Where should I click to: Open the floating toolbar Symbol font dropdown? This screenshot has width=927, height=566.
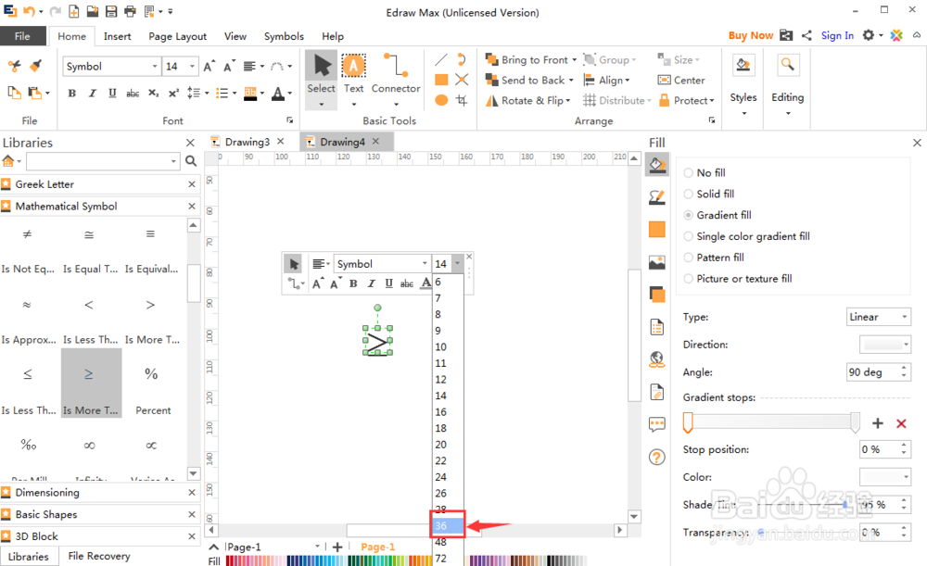click(x=425, y=263)
